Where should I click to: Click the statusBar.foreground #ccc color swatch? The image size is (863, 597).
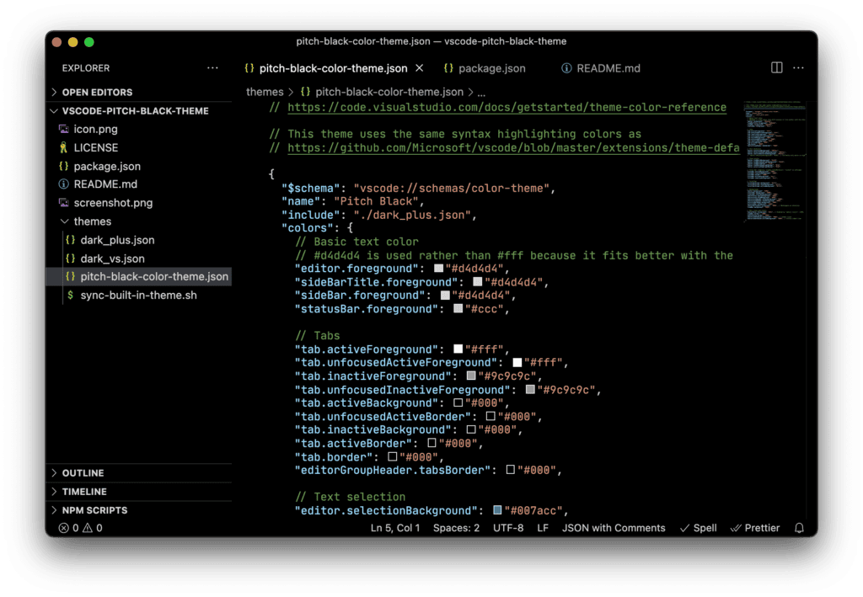[x=458, y=309]
